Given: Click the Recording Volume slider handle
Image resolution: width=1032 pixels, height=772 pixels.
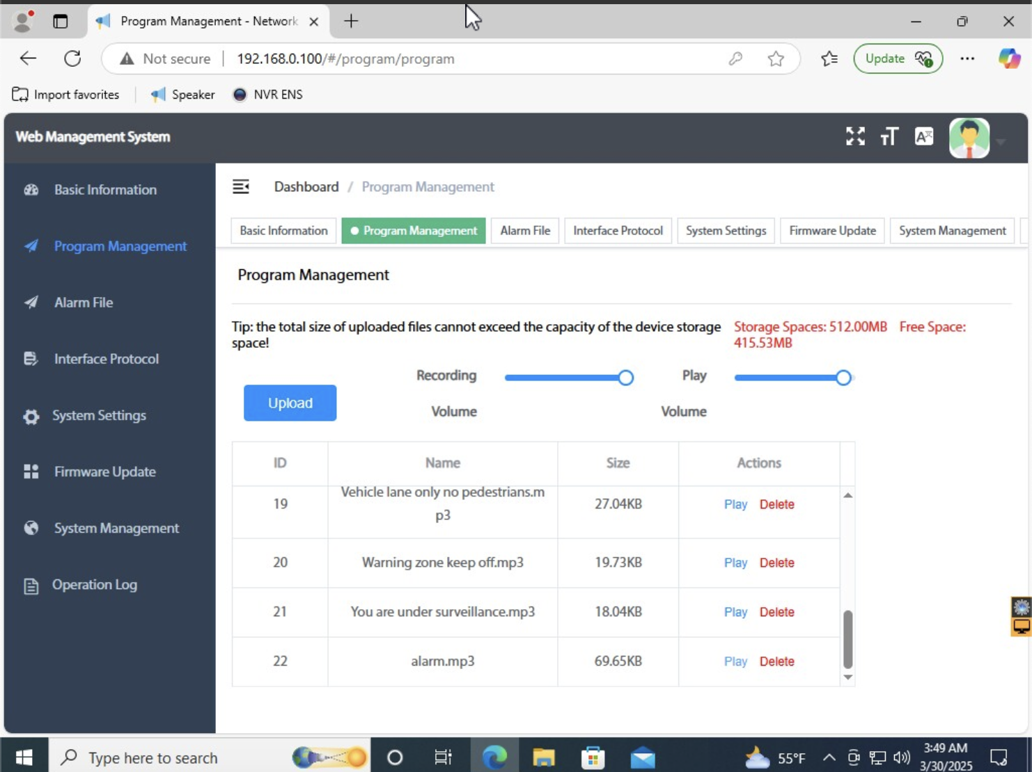Looking at the screenshot, I should click(625, 378).
